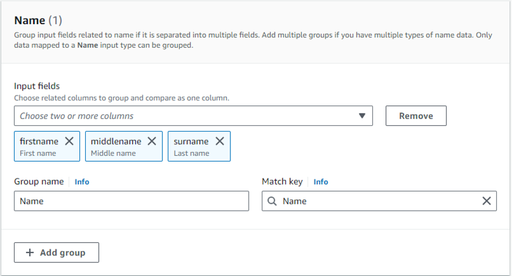
Task: Remove the firstname column chip
Action: coord(69,141)
